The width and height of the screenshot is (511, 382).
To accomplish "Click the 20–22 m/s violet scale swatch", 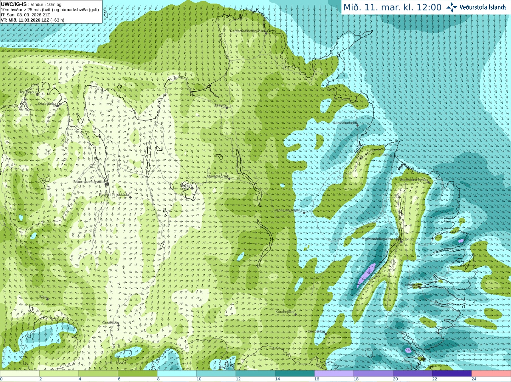I will coord(413,374).
